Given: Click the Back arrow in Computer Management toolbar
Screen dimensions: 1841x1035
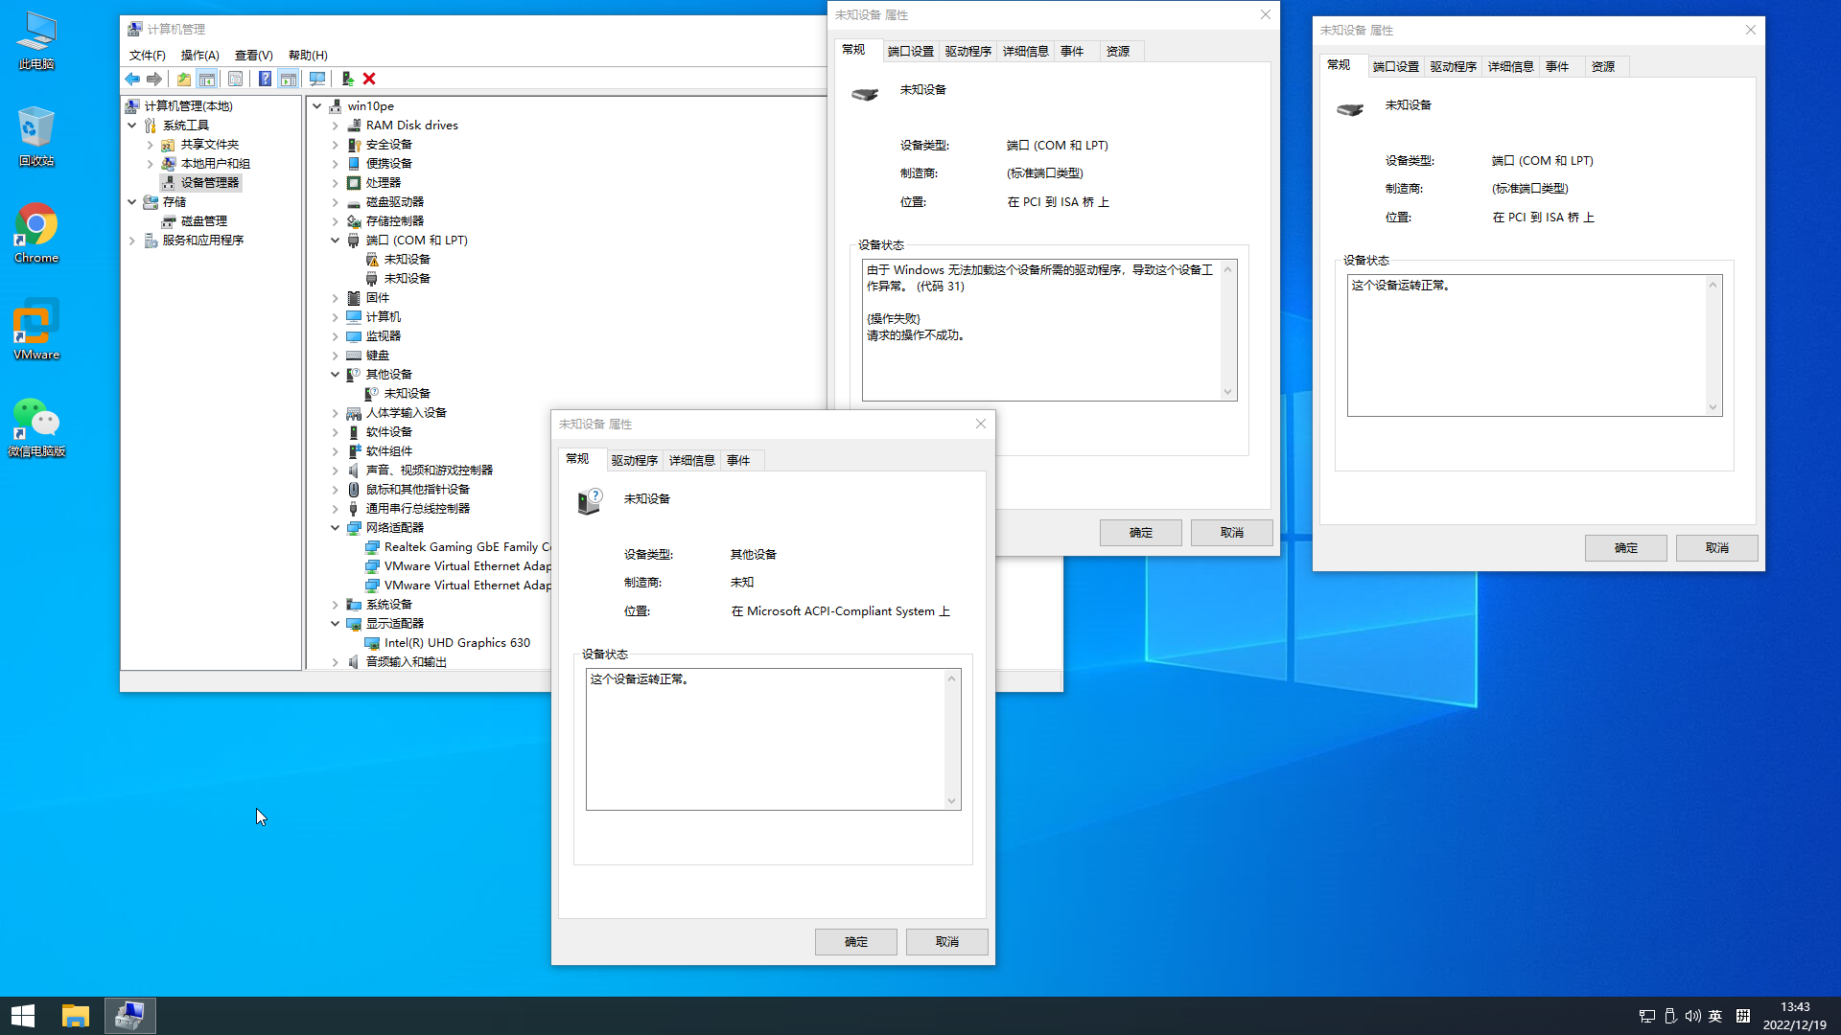Looking at the screenshot, I should [132, 79].
